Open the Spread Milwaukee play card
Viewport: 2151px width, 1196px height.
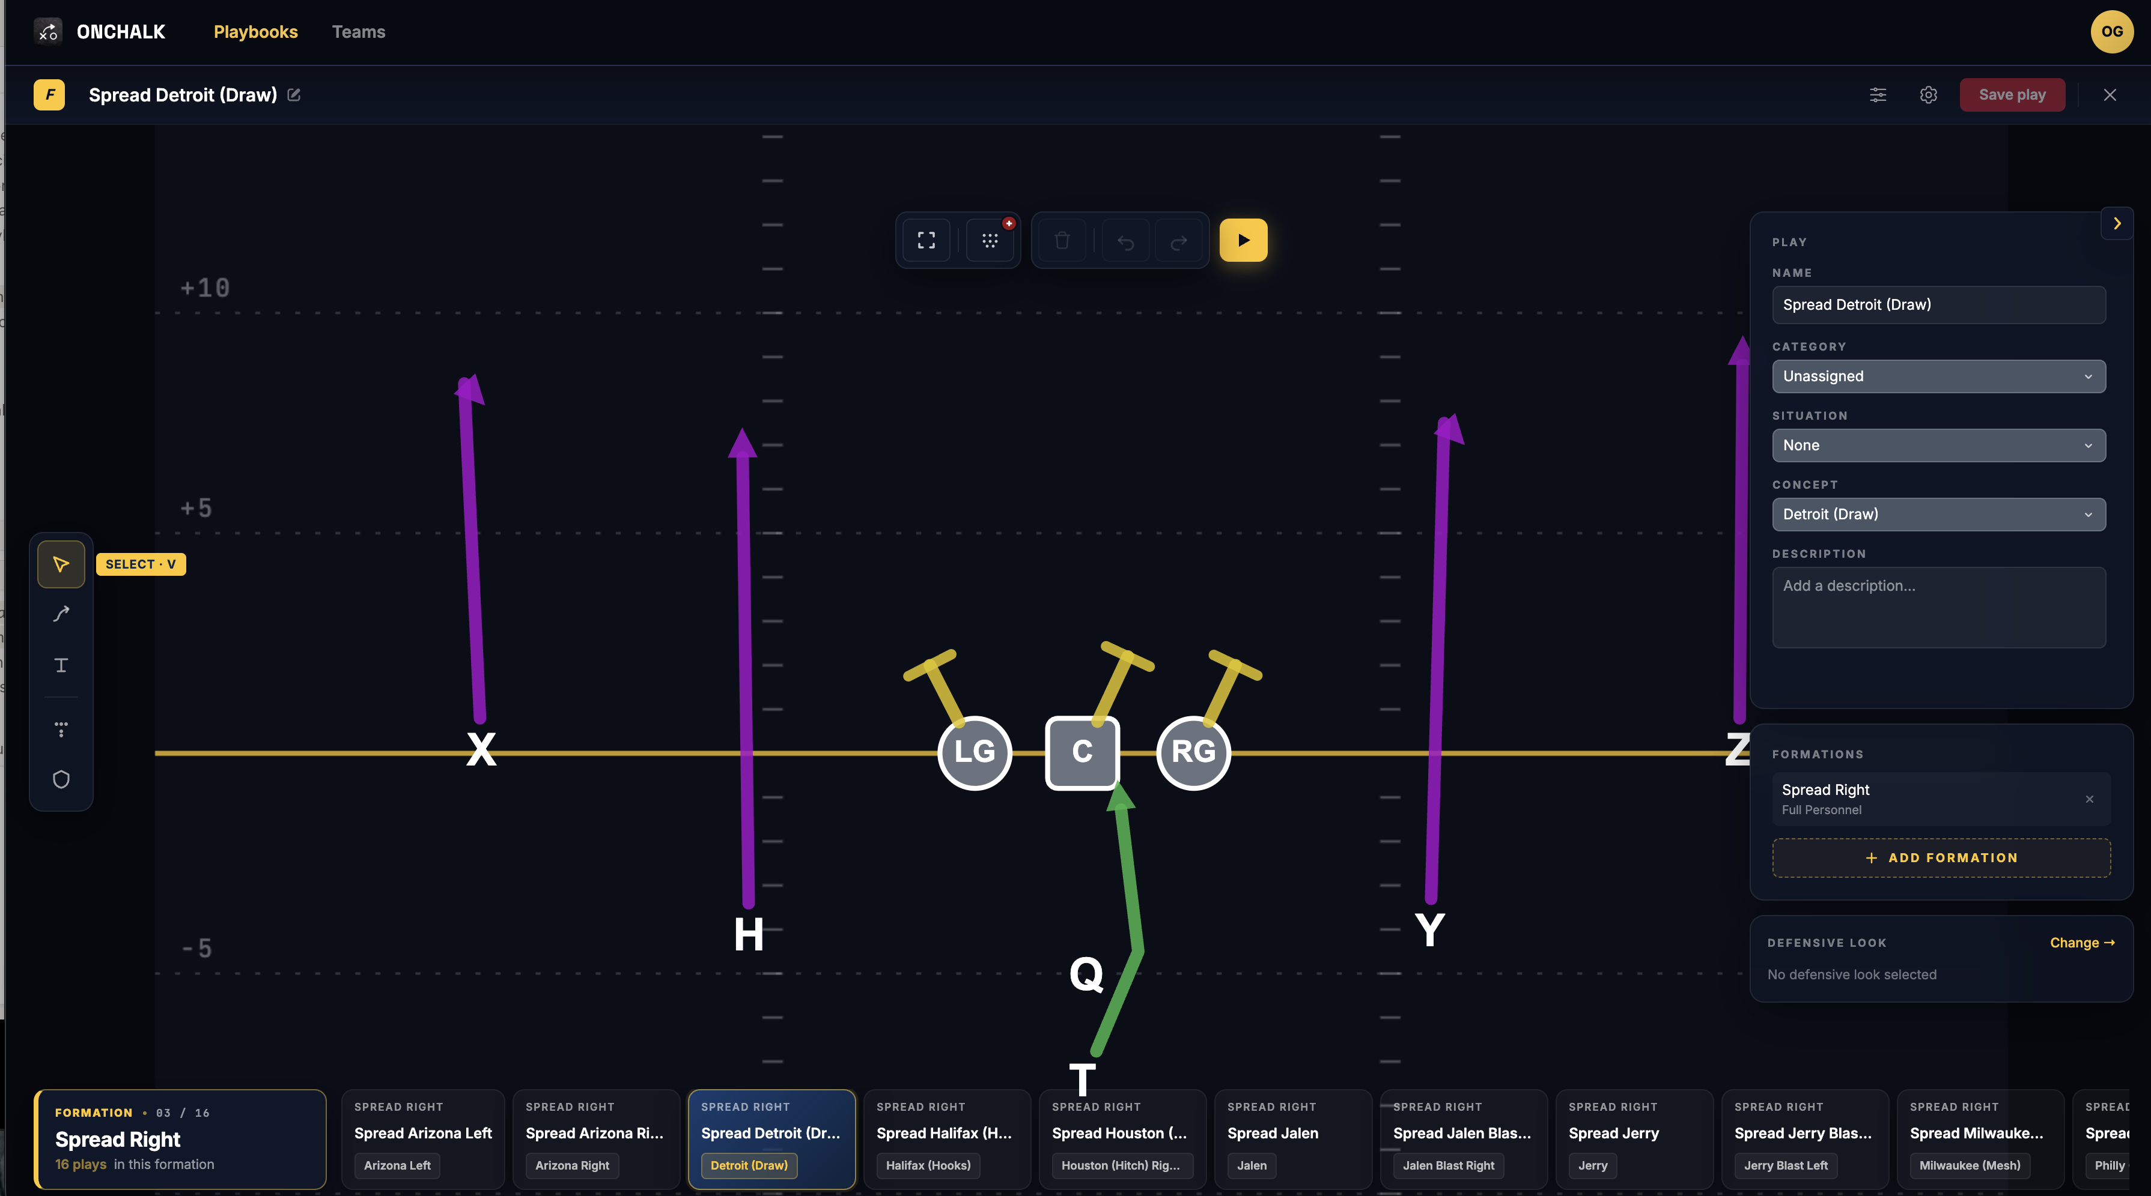click(1980, 1139)
